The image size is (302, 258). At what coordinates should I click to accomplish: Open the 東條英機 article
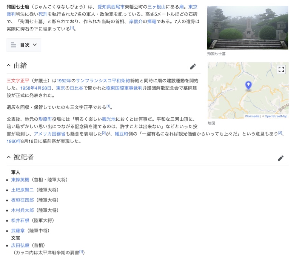[20, 180]
